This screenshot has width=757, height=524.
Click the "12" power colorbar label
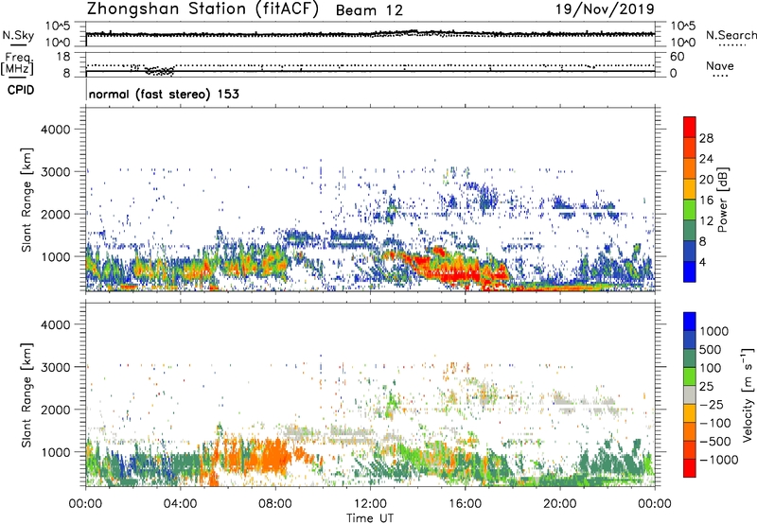[x=706, y=221]
